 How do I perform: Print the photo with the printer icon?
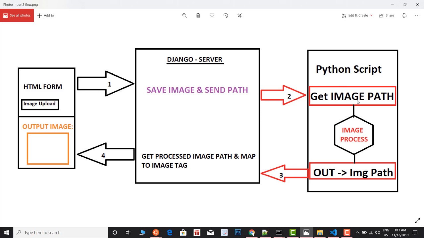pyautogui.click(x=404, y=16)
